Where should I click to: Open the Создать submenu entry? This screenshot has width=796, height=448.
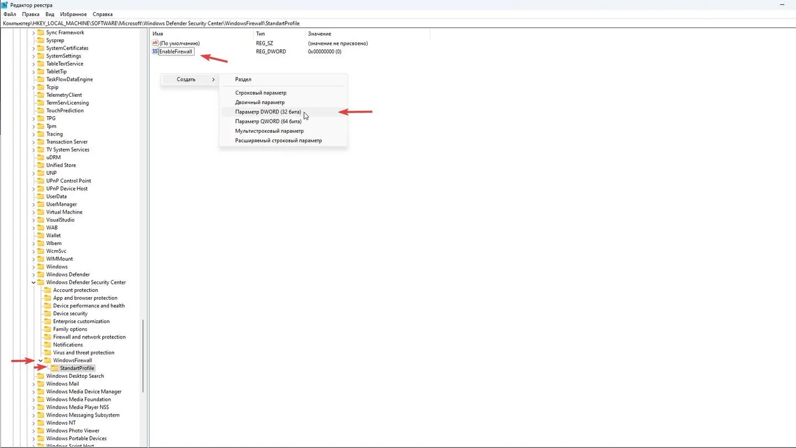click(x=189, y=80)
